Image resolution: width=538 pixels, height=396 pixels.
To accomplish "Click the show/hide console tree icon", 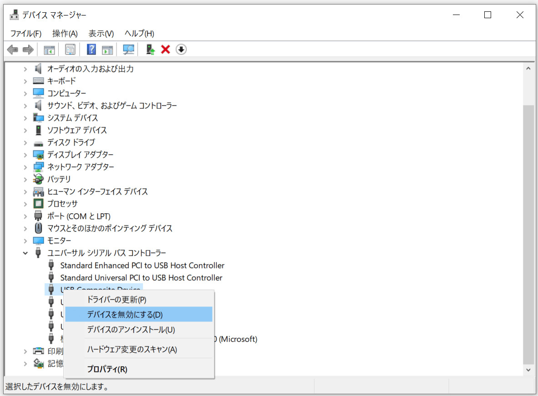I will [x=49, y=50].
